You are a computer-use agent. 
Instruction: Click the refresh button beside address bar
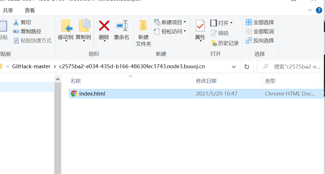point(247,67)
